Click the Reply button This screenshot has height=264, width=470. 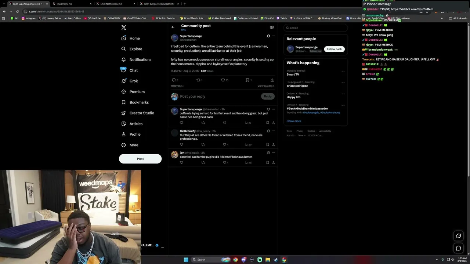268,96
